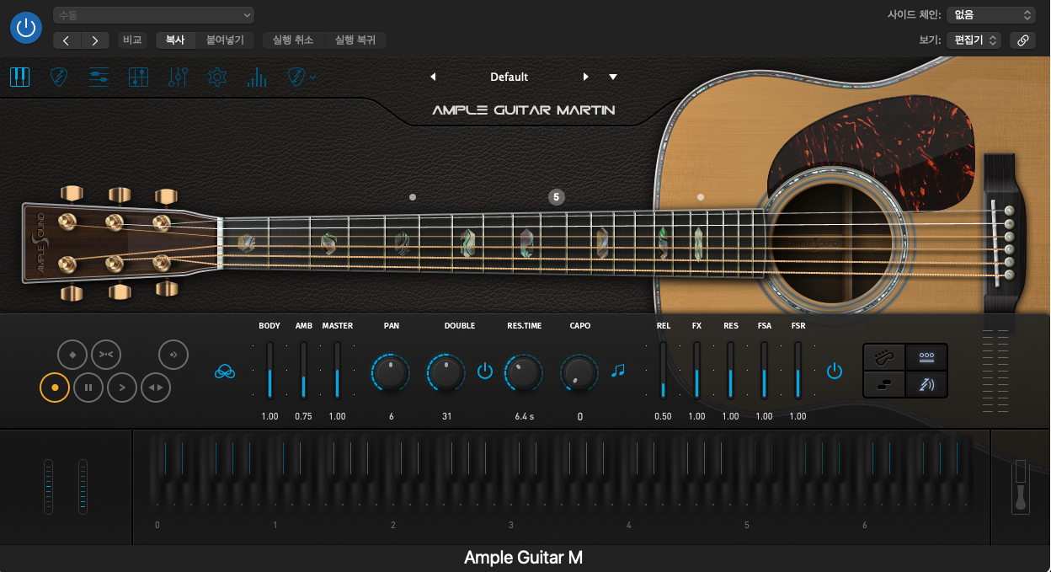Viewport: 1051px width, 572px height.
Task: Adjust the FX slider
Action: (x=696, y=370)
